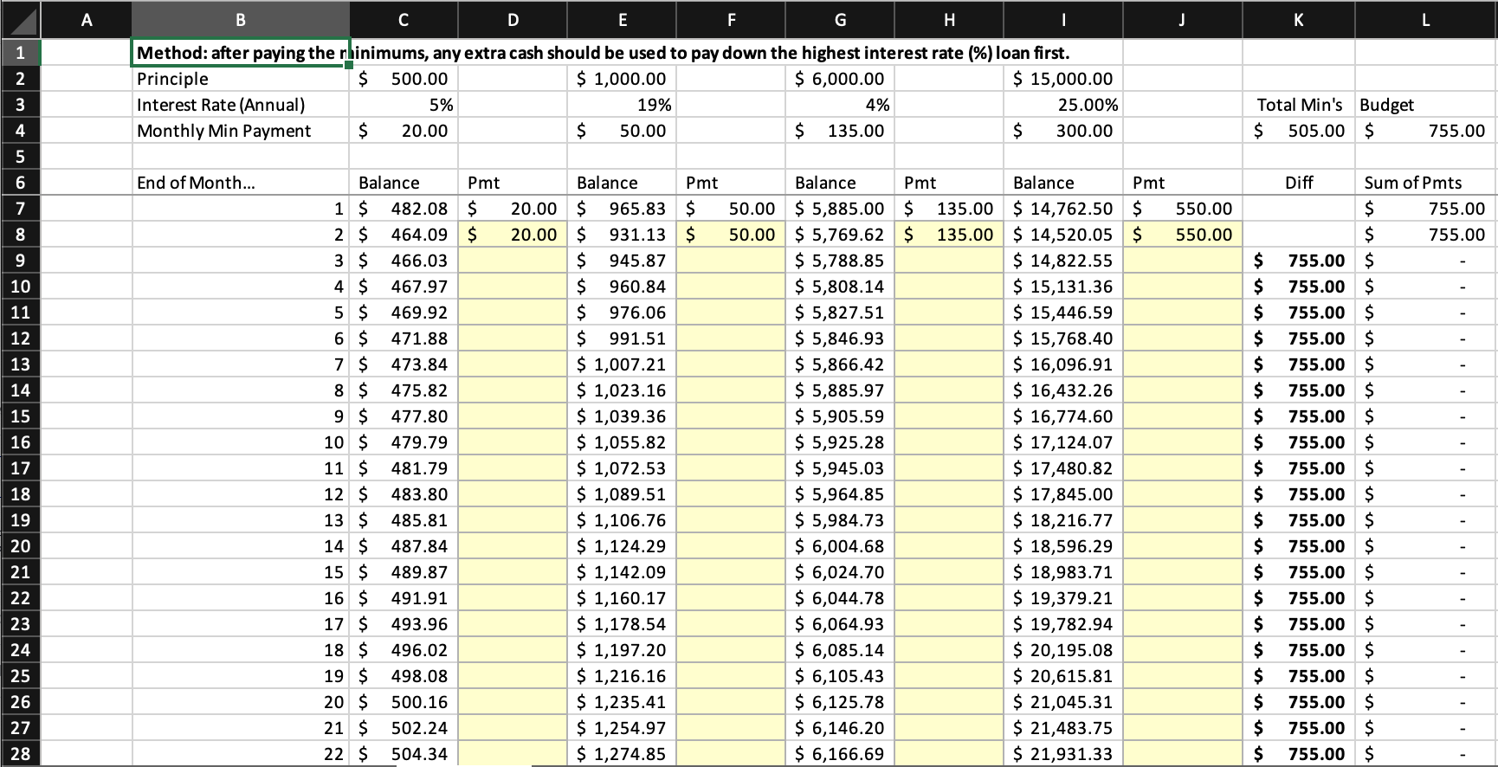Select the Total Min's value $ 505.00
This screenshot has width=1498, height=767.
1299,131
